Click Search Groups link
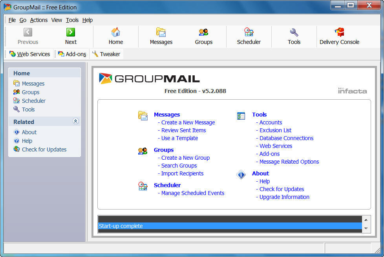Image resolution: width=384 pixels, height=257 pixels. pos(179,166)
